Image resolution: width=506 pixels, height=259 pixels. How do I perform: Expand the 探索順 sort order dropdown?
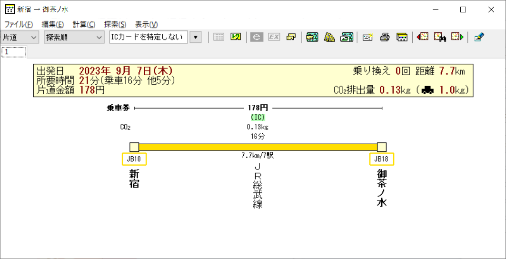point(74,37)
